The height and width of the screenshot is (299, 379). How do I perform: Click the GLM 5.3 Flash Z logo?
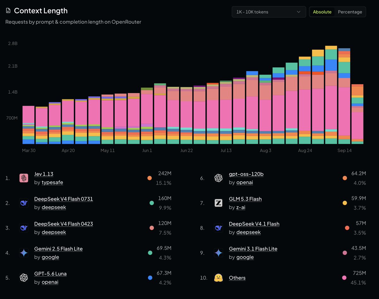219,203
